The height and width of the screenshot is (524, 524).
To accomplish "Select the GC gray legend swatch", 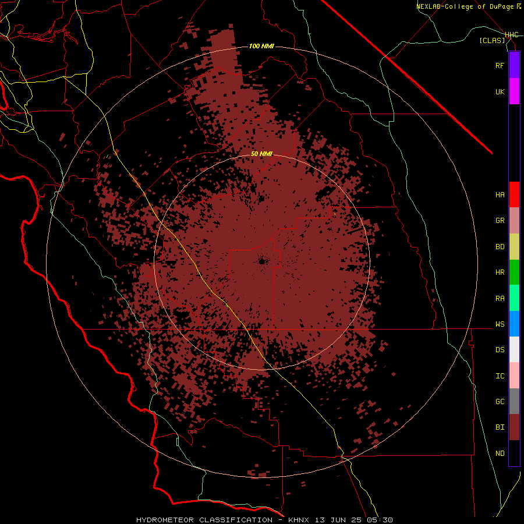I will coord(514,401).
